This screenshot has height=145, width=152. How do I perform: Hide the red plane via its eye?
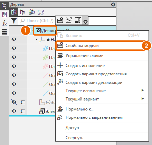tap(14, 66)
